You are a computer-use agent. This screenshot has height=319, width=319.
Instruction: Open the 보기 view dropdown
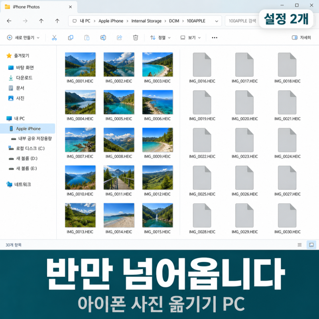pos(191,37)
